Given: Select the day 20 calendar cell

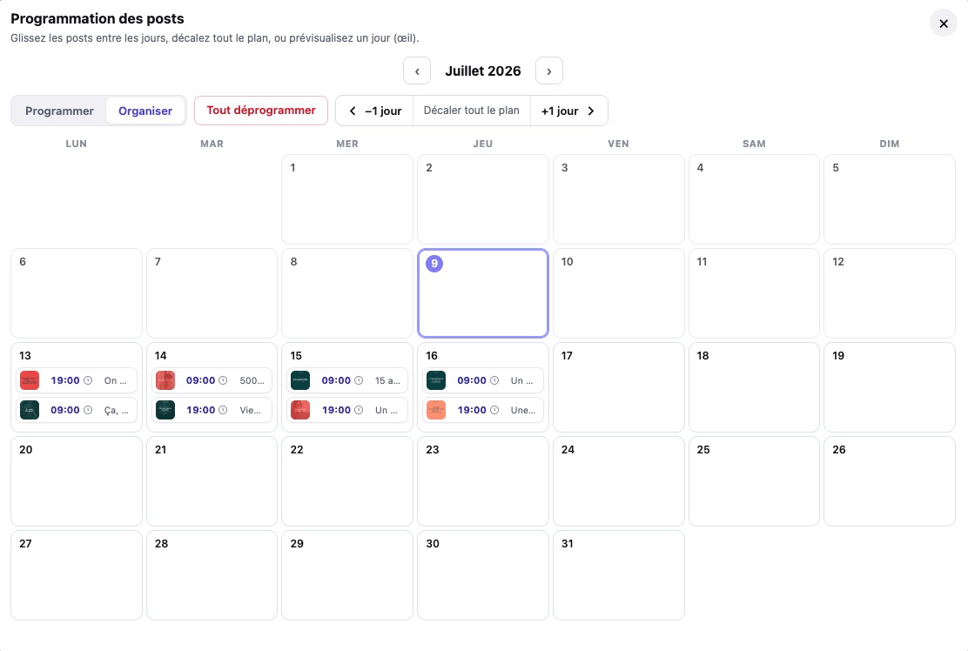Looking at the screenshot, I should pyautogui.click(x=77, y=481).
